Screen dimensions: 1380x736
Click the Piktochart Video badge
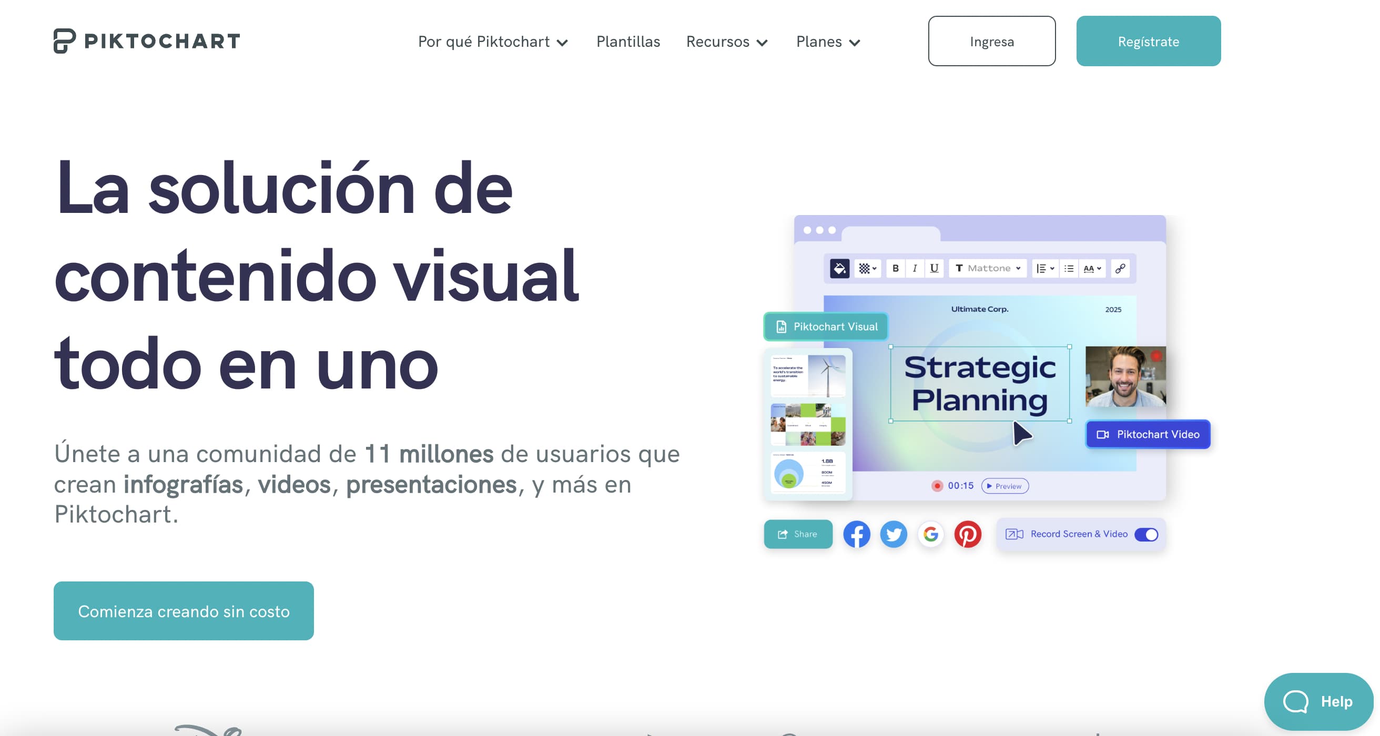coord(1148,434)
